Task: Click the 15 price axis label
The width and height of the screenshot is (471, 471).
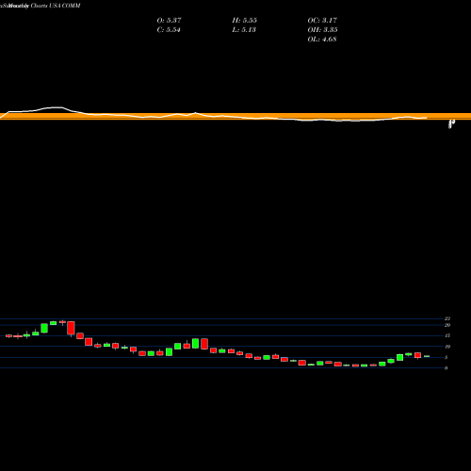Action: click(447, 335)
